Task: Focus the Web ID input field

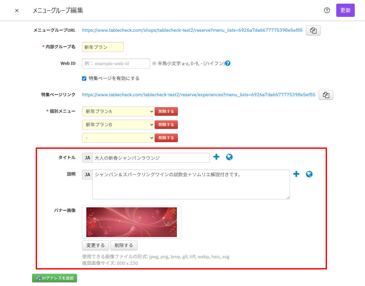Action: pos(116,63)
